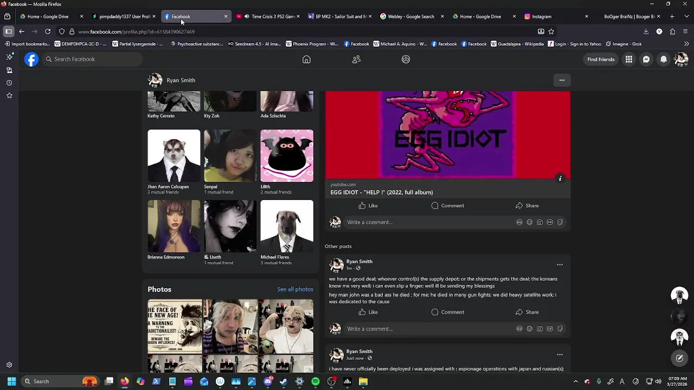The height and width of the screenshot is (390, 694).
Task: Open Michael Flores friend thumbnail
Action: [x=287, y=226]
